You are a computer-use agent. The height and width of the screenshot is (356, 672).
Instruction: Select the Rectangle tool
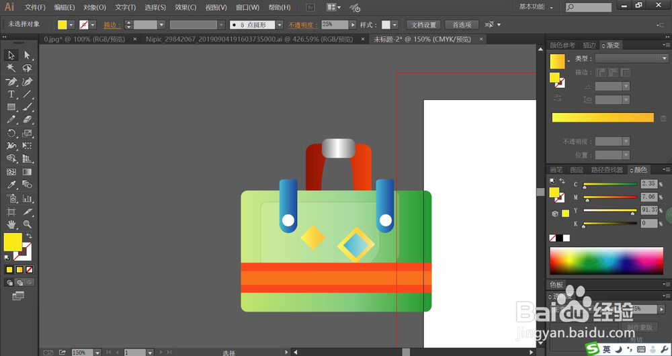(11, 107)
